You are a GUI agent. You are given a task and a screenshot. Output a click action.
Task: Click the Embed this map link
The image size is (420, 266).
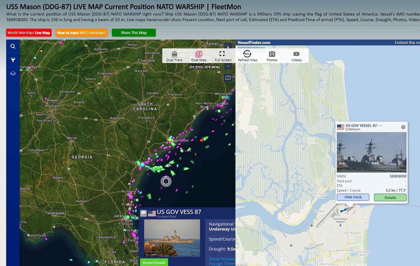point(407,42)
